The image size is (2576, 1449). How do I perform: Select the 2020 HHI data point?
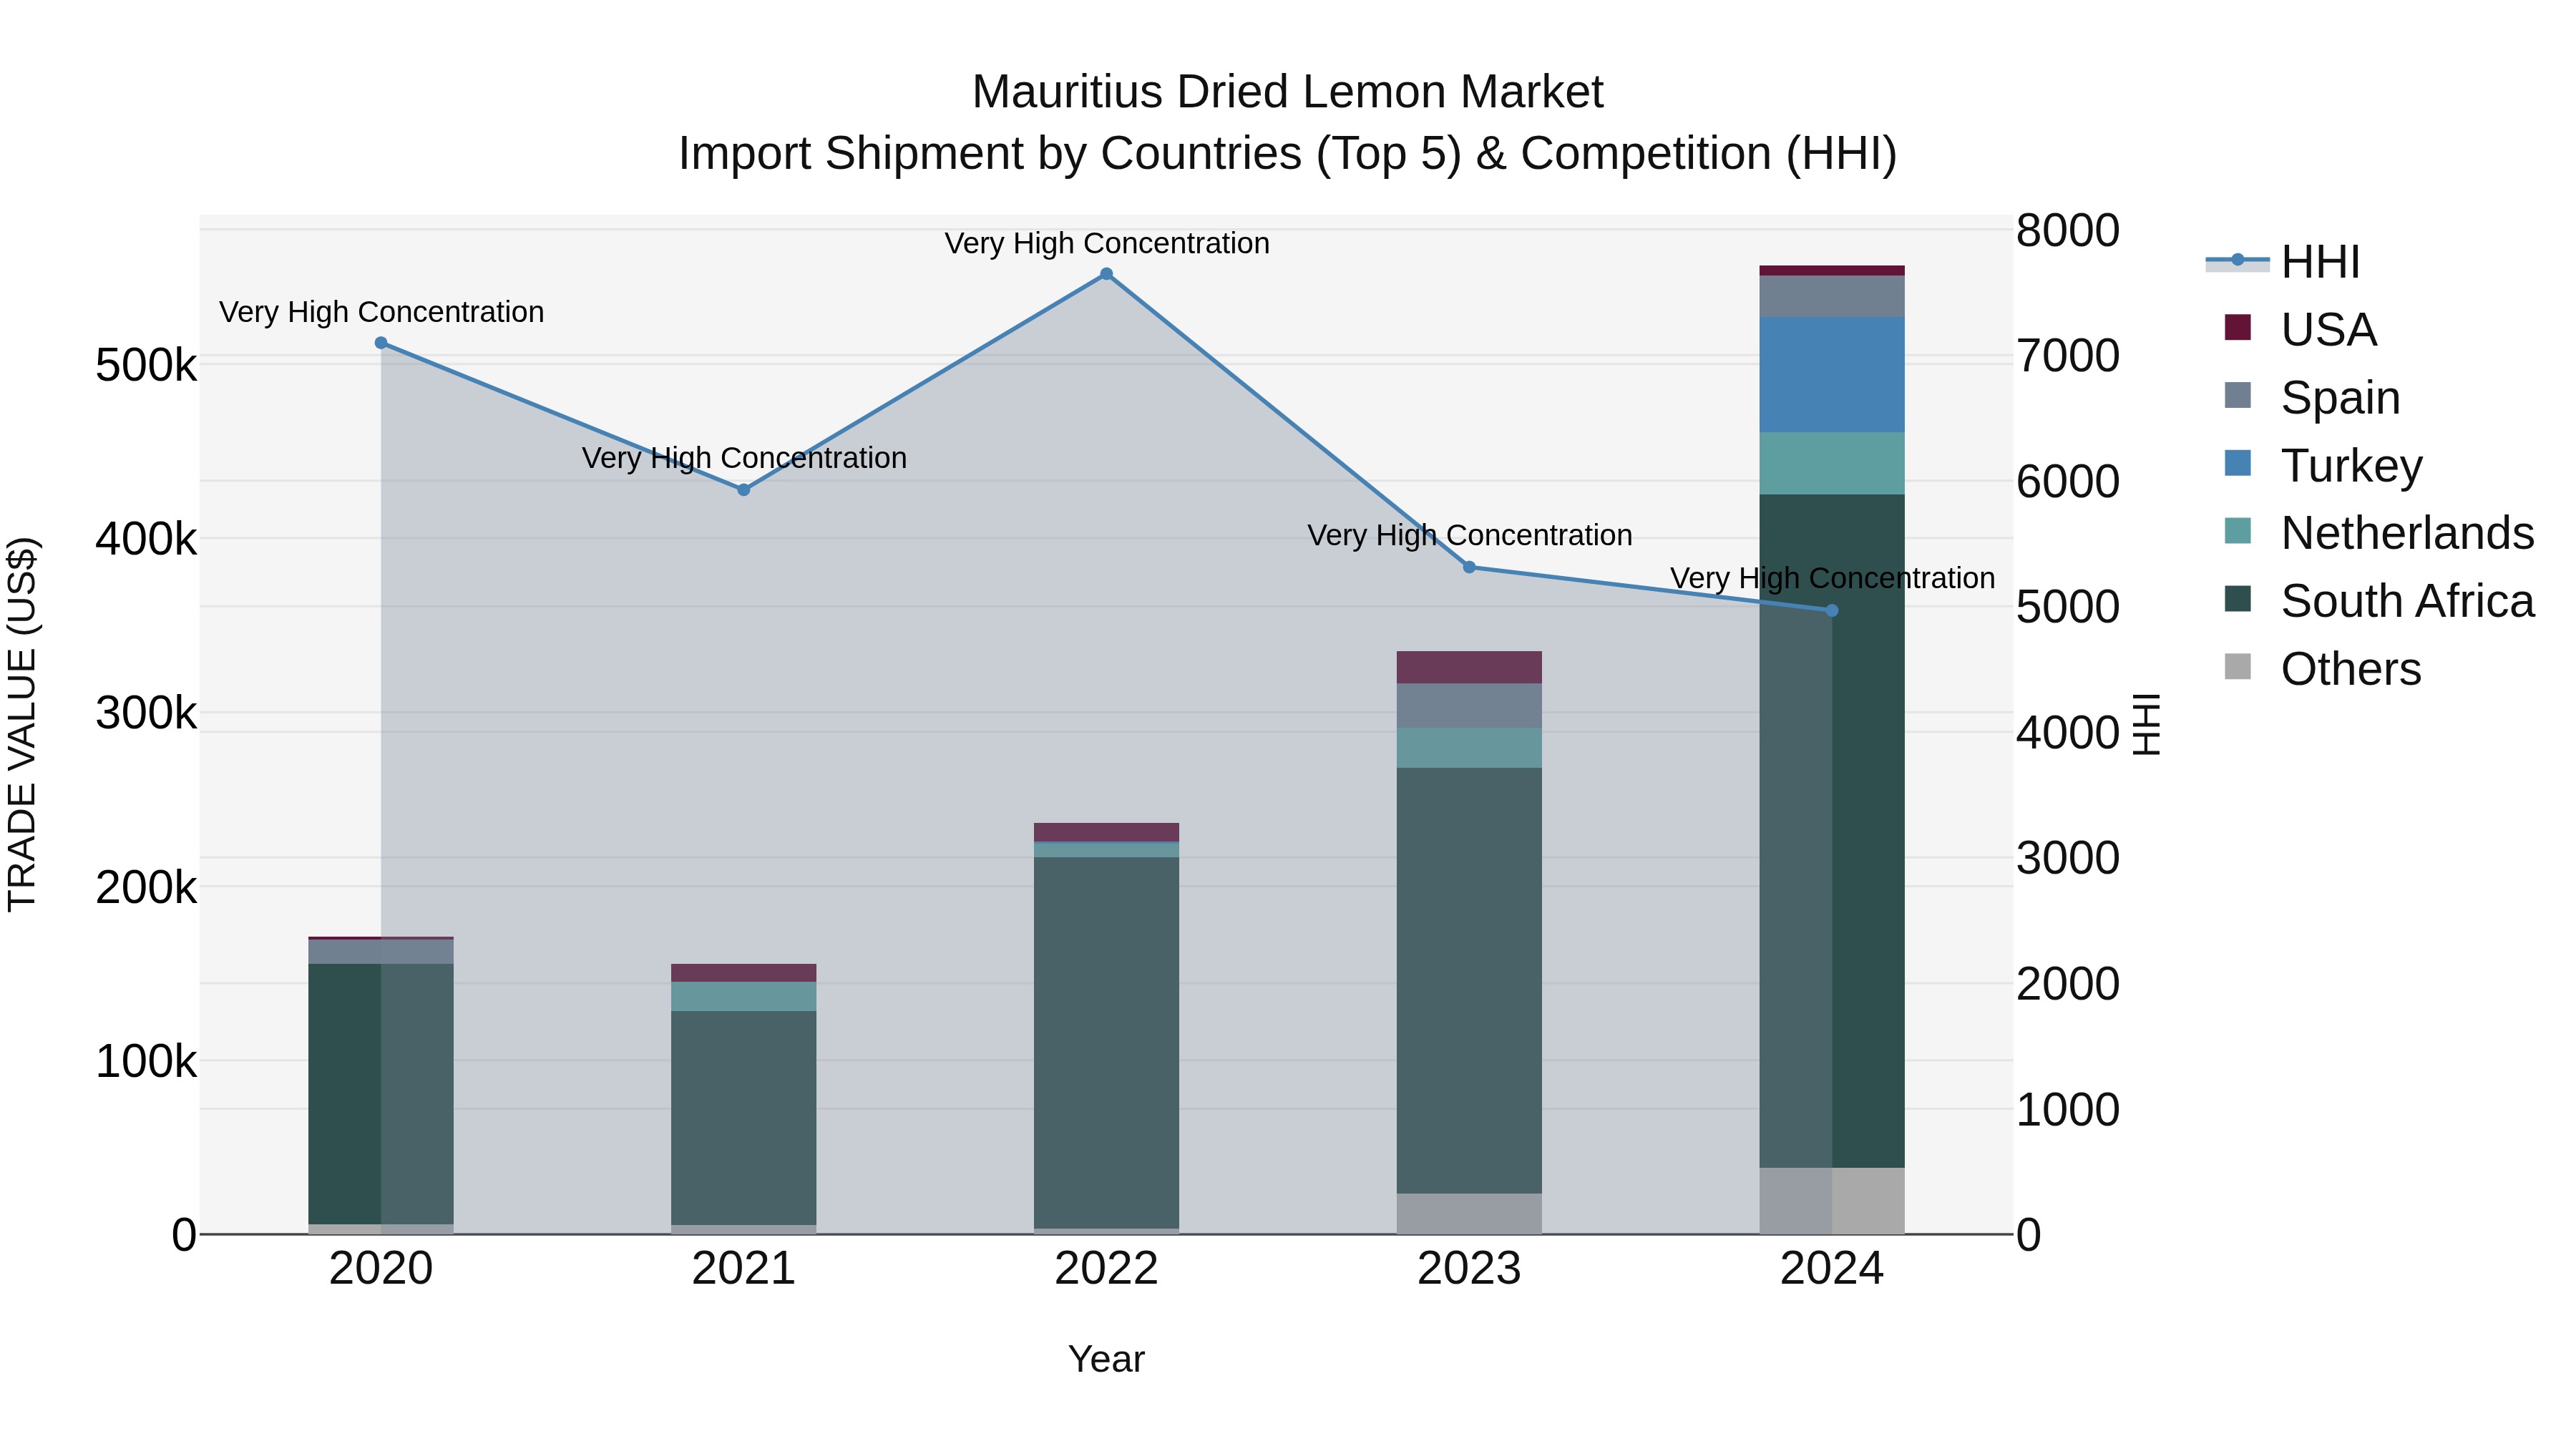(381, 343)
